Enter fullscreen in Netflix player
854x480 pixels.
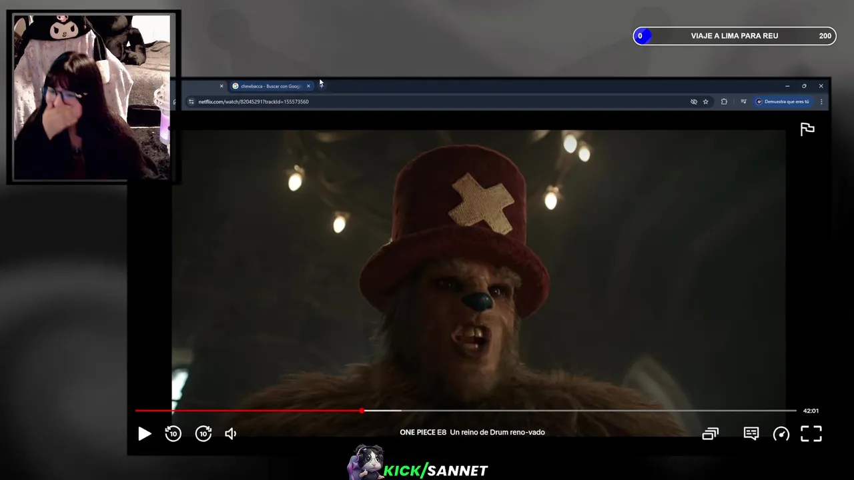click(811, 434)
